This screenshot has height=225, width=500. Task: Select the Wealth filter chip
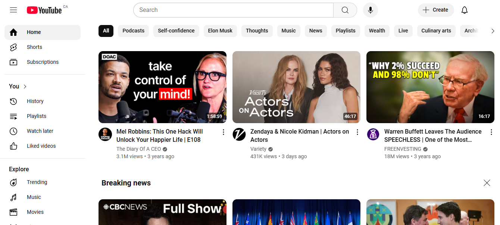[377, 31]
